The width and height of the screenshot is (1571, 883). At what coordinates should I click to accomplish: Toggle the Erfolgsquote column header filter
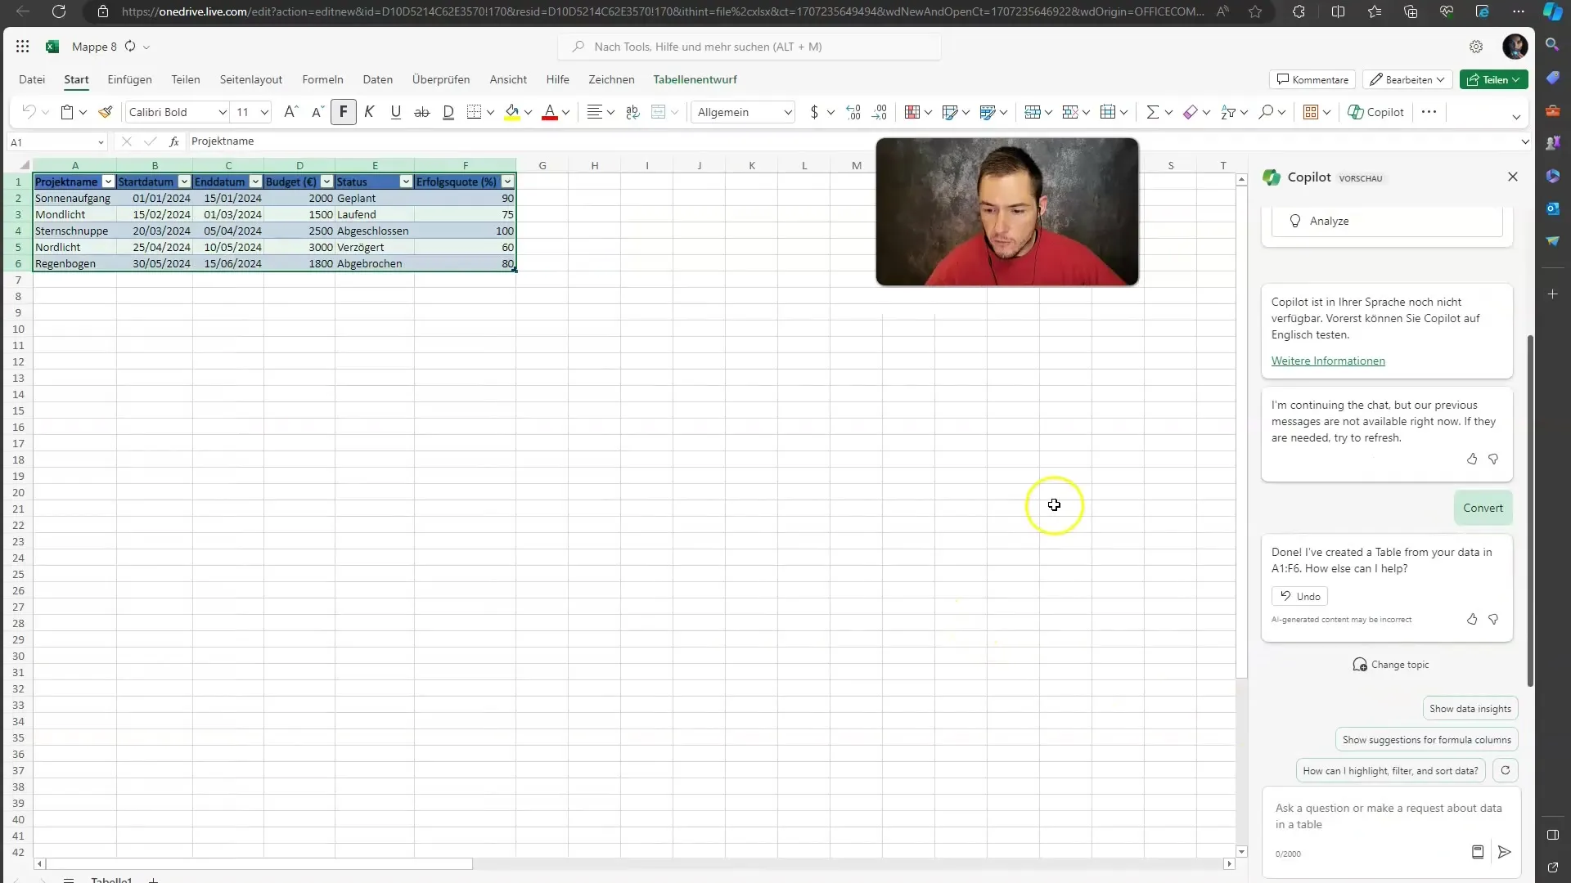coord(507,182)
